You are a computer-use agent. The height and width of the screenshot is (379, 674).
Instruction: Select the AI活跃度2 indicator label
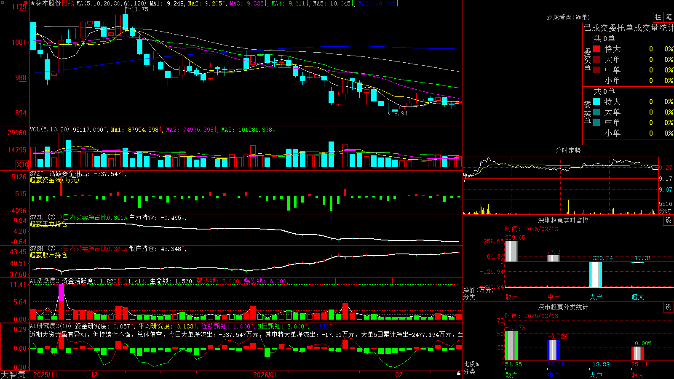(x=45, y=281)
